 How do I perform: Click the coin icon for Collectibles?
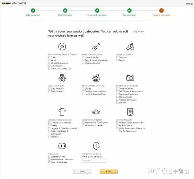[62, 146]
